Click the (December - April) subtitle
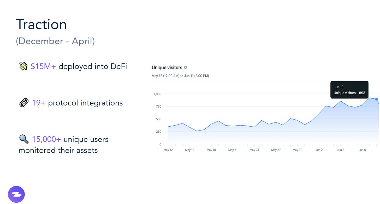Screen dimensions: 380x204 click(x=55, y=41)
